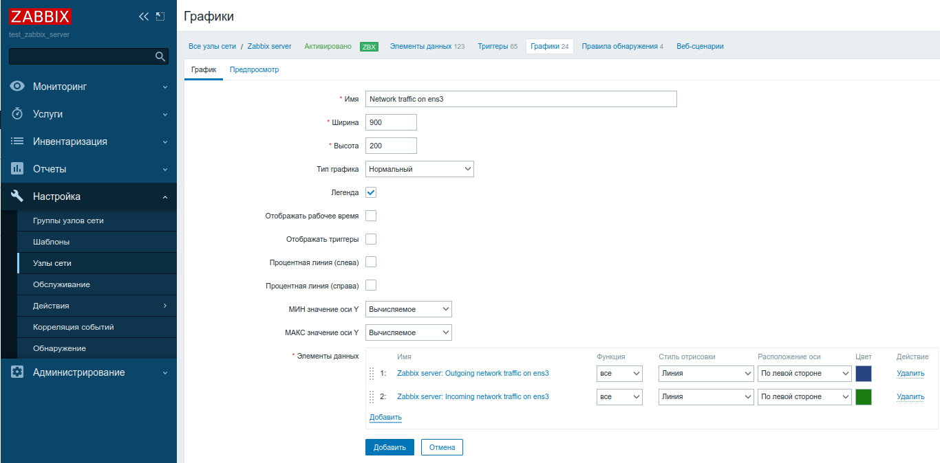
Task: Click the blue Добавить submit button
Action: coord(389,447)
